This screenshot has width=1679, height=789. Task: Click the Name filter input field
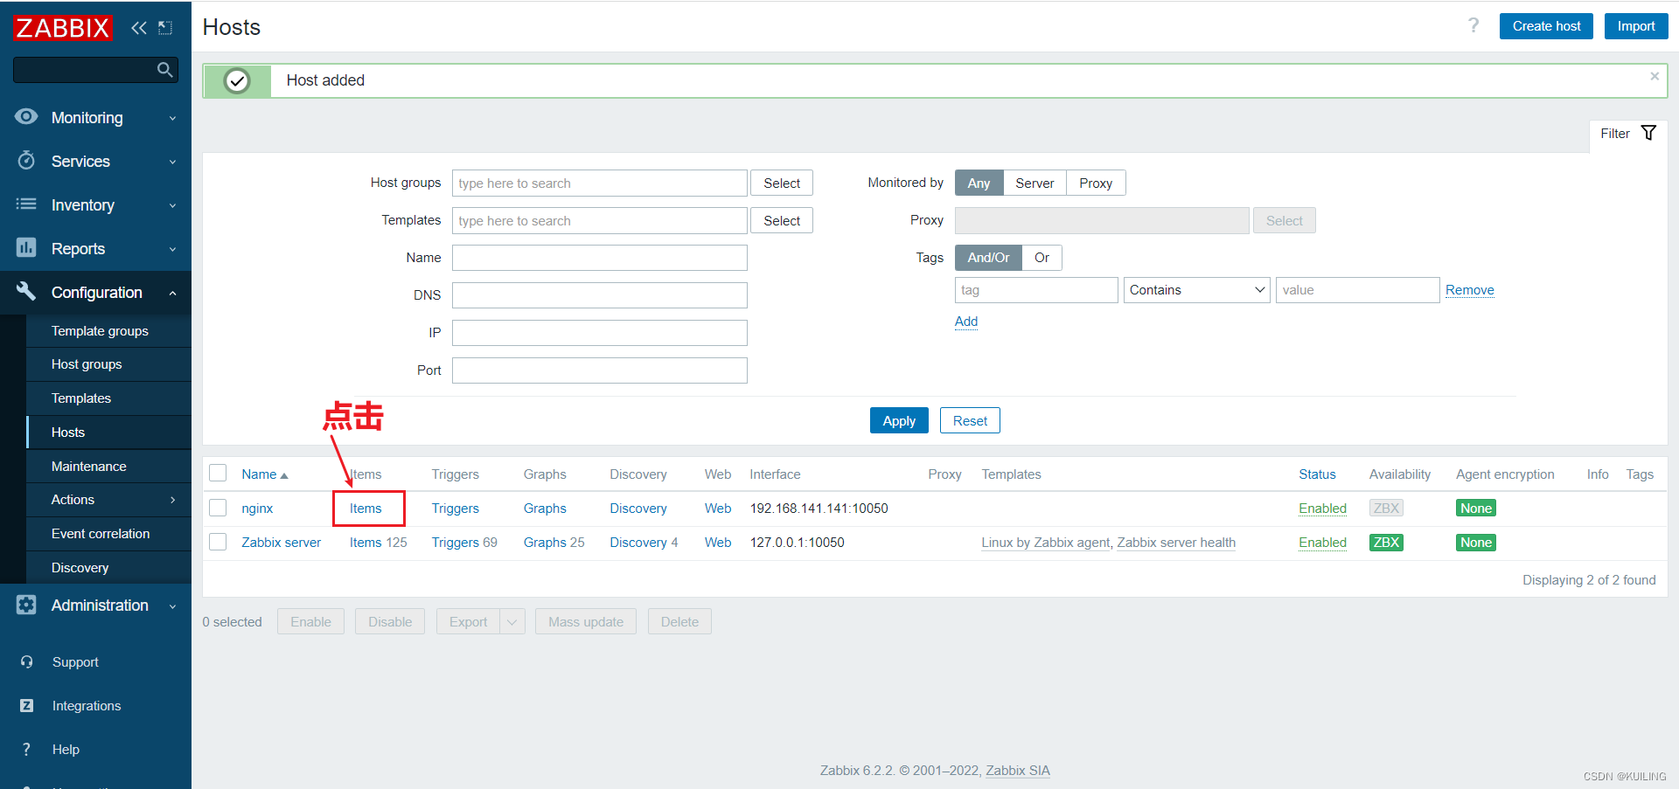(x=600, y=258)
